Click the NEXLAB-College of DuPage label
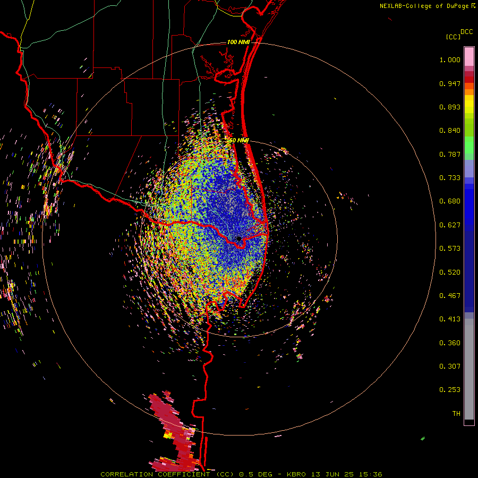The image size is (478, 478). pyautogui.click(x=424, y=6)
